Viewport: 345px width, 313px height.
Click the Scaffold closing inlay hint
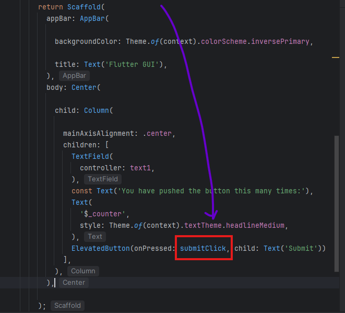[67, 305]
